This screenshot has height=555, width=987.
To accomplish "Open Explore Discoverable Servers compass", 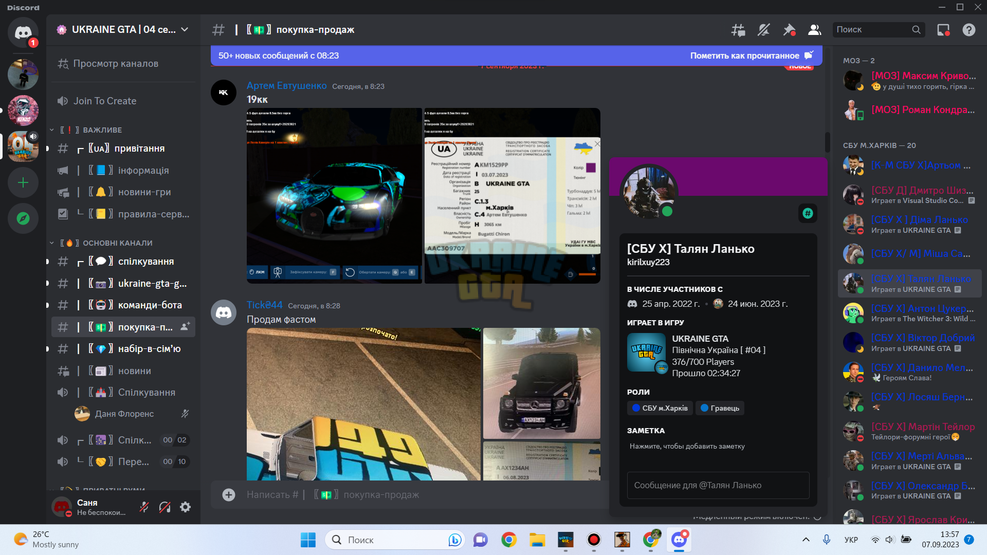I will [x=23, y=218].
